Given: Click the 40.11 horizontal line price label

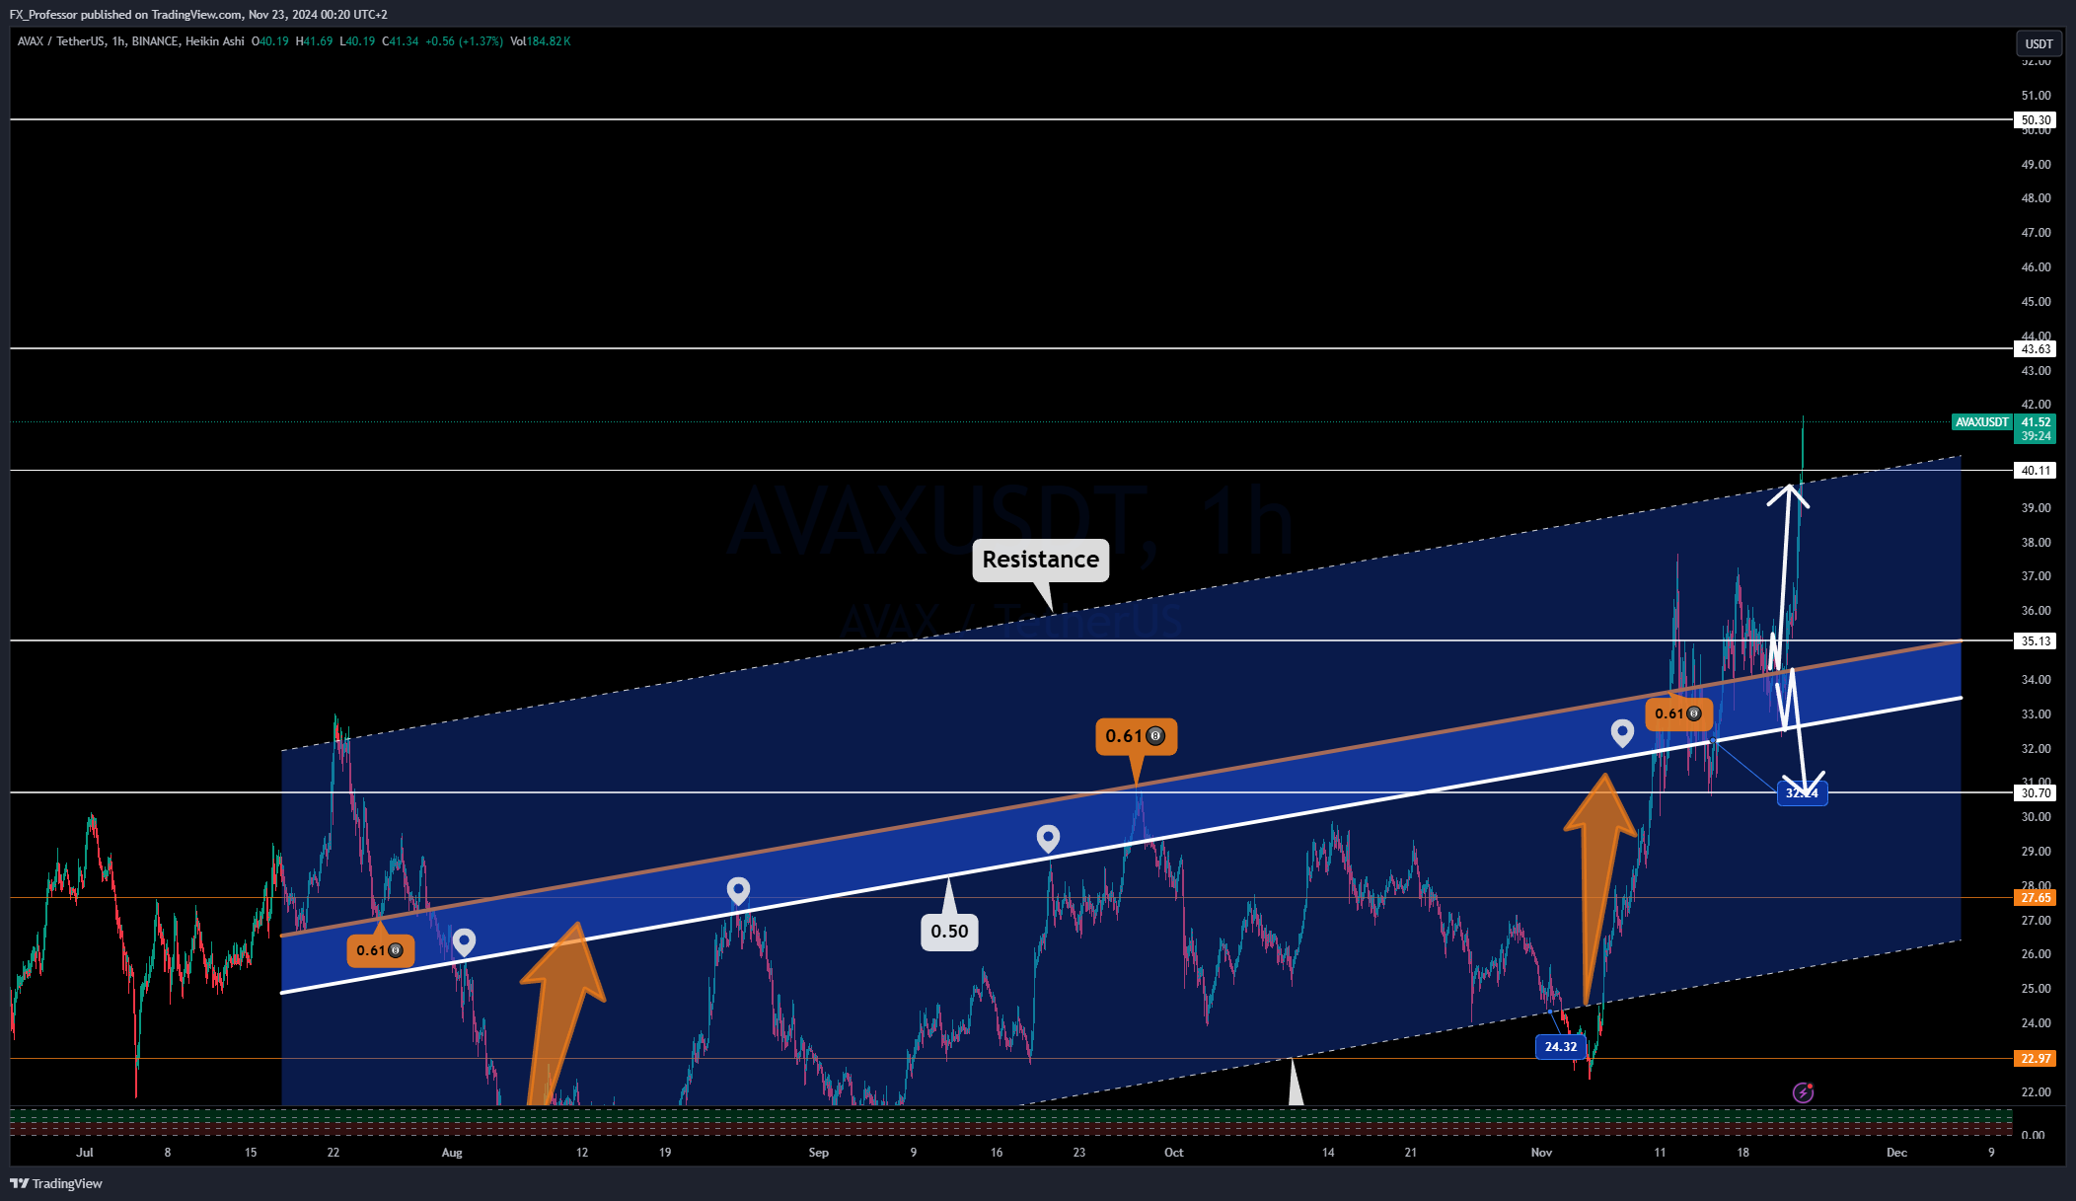Looking at the screenshot, I should 2035,471.
